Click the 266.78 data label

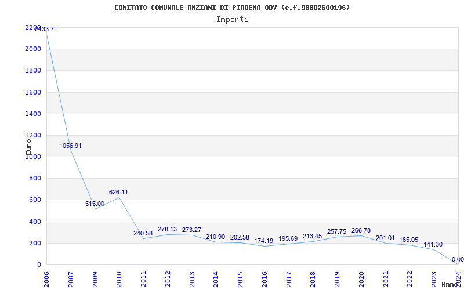tap(361, 230)
